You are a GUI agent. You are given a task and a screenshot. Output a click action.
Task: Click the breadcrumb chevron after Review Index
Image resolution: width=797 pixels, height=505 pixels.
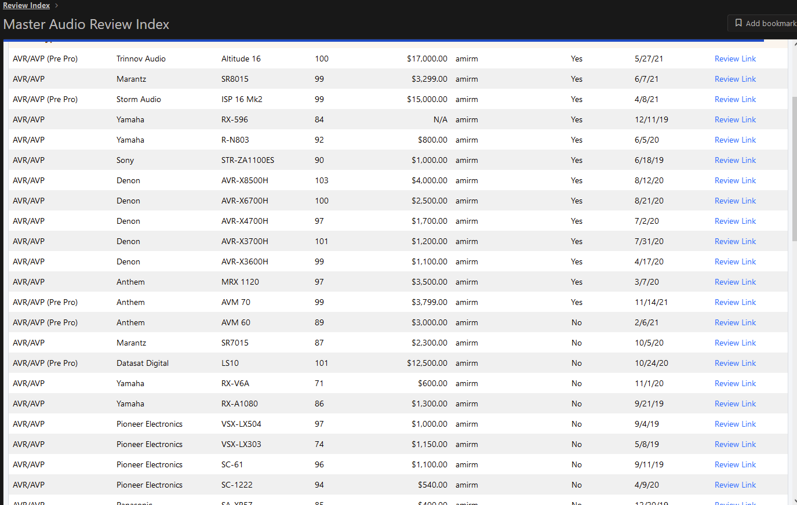pyautogui.click(x=57, y=5)
